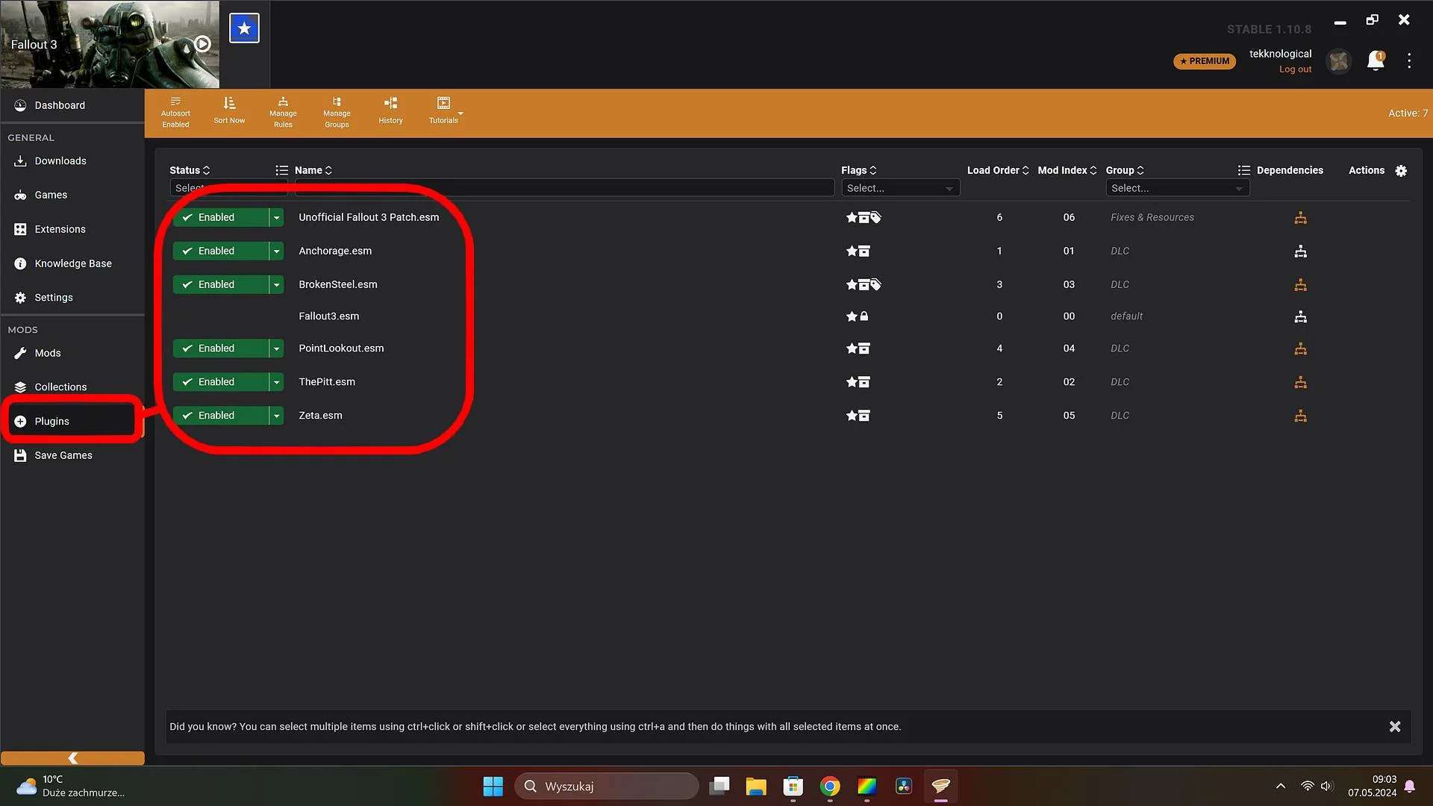Open Collections in the sidebar

coord(72,387)
